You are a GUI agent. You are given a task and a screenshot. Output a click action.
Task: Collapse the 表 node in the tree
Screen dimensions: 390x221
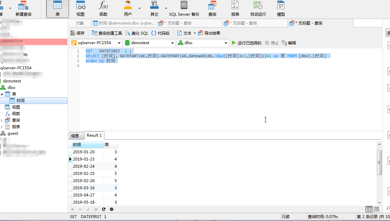point(2,94)
